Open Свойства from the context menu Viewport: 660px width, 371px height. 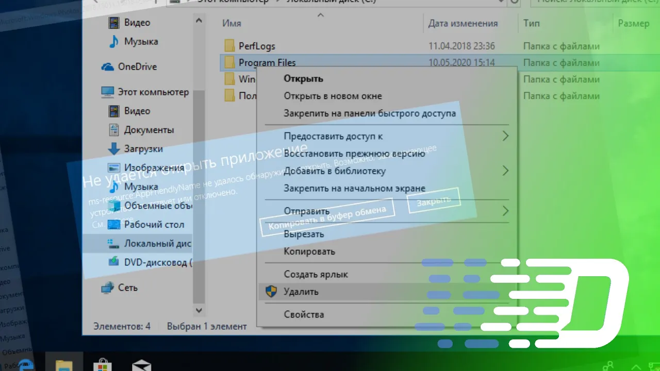pyautogui.click(x=304, y=314)
